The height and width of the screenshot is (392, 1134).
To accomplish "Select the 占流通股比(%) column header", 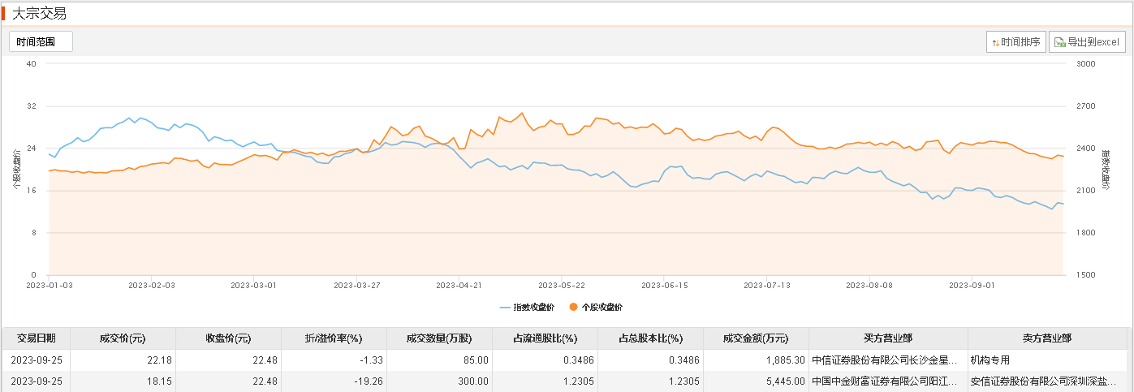I will (545, 338).
